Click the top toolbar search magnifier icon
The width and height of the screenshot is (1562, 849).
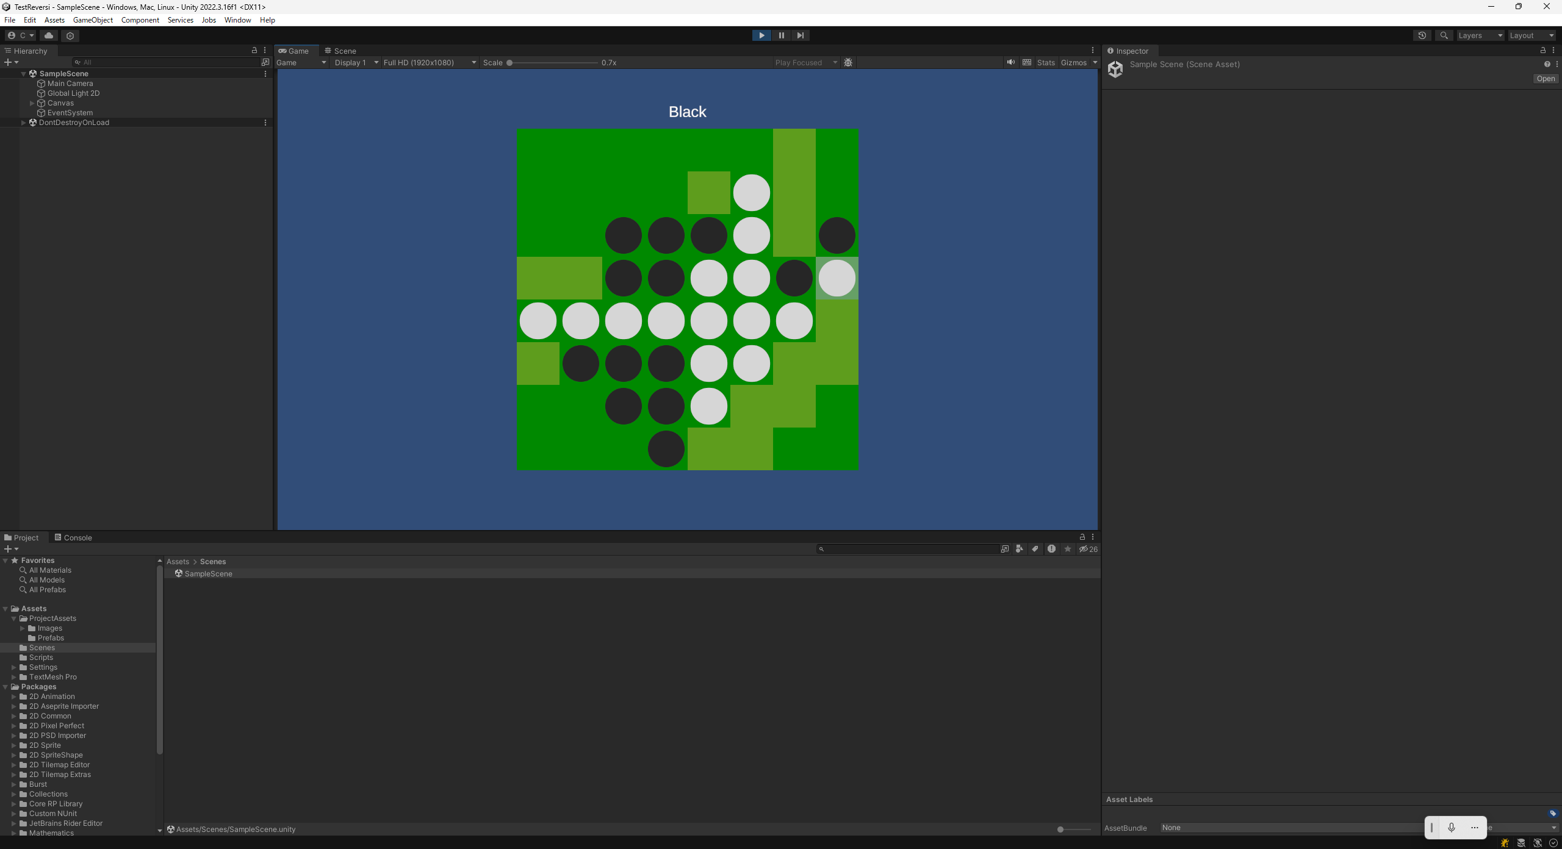(1444, 35)
